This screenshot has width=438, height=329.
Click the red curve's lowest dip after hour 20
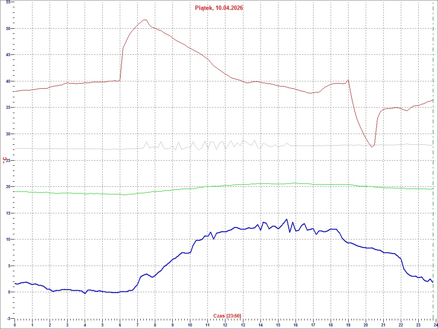(372, 147)
